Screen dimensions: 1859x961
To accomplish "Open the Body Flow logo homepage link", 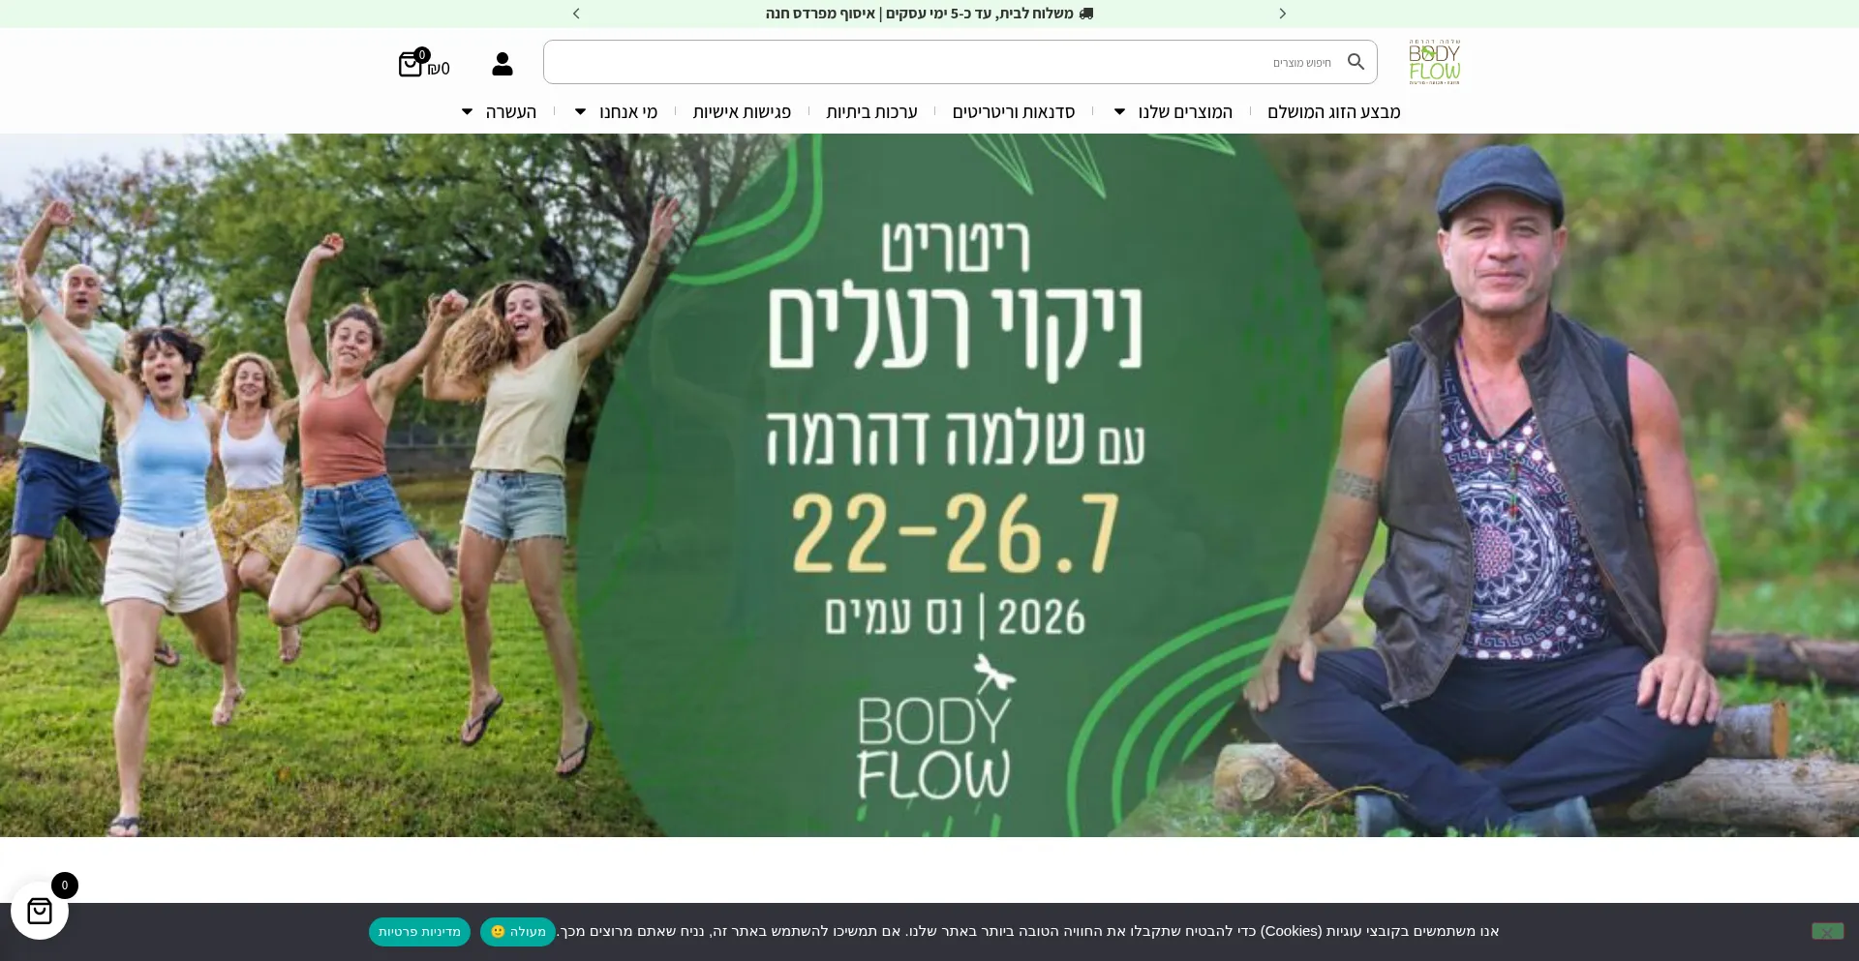I will (x=1434, y=62).
